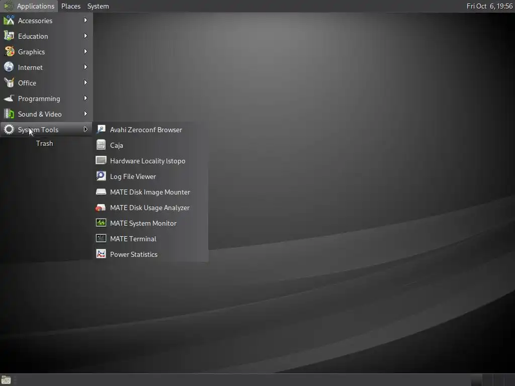The height and width of the screenshot is (386, 515).
Task: Click the Sound & Video icon
Action: [9, 114]
